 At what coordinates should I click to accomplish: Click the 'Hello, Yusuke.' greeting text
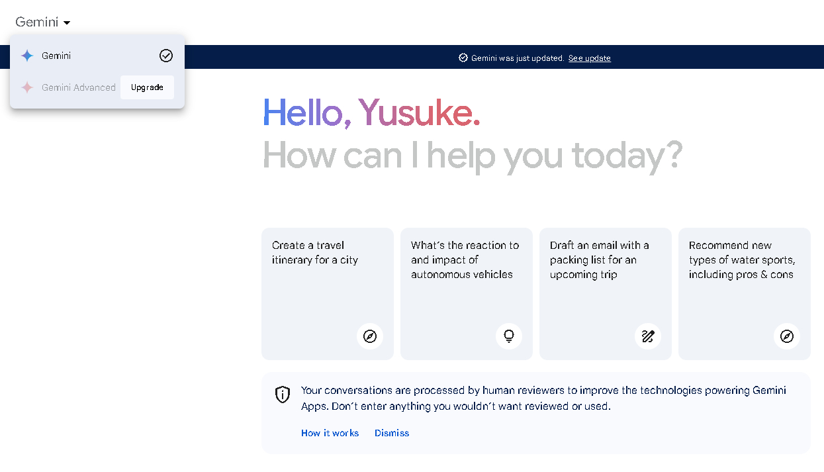pyautogui.click(x=371, y=113)
